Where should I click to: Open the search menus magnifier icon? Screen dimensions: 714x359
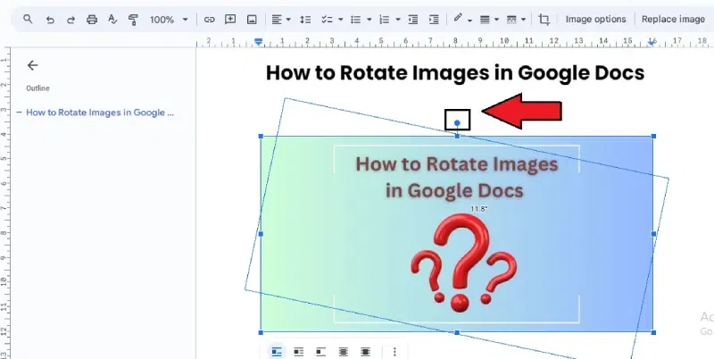point(28,19)
